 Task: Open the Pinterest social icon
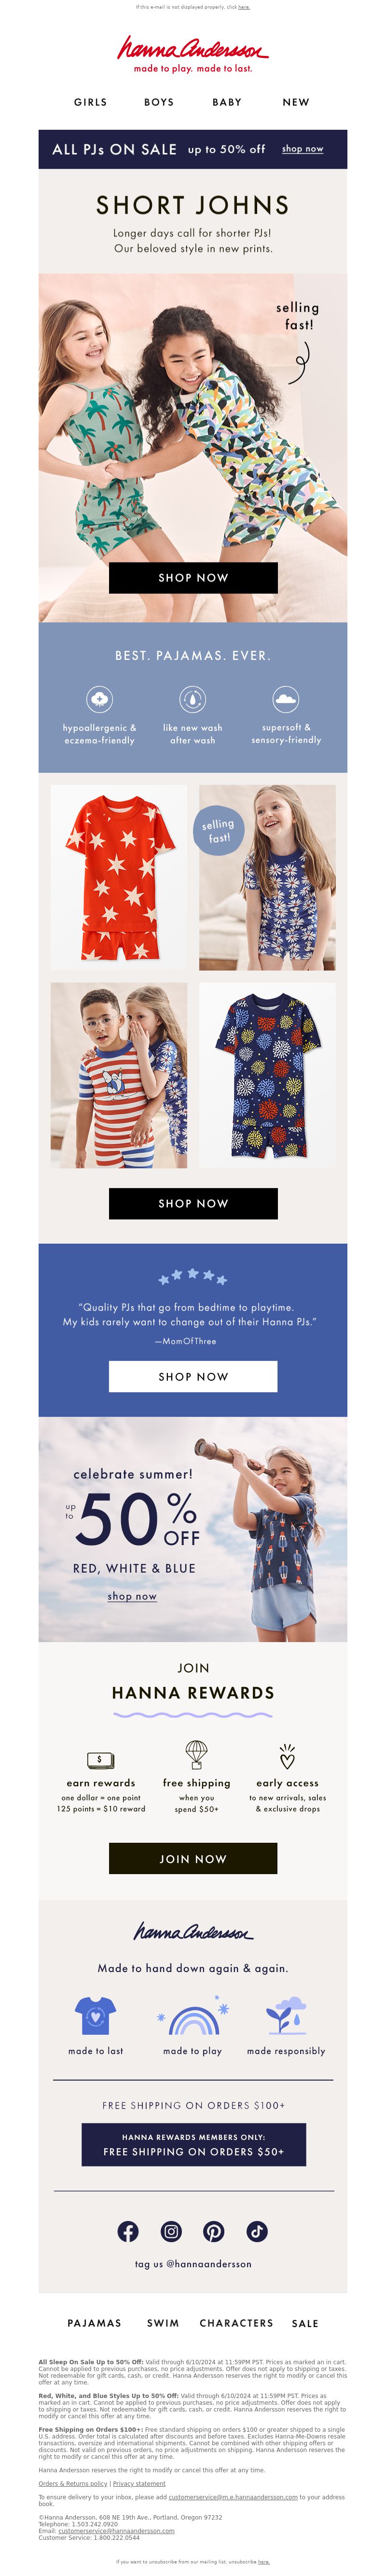coord(214,2231)
